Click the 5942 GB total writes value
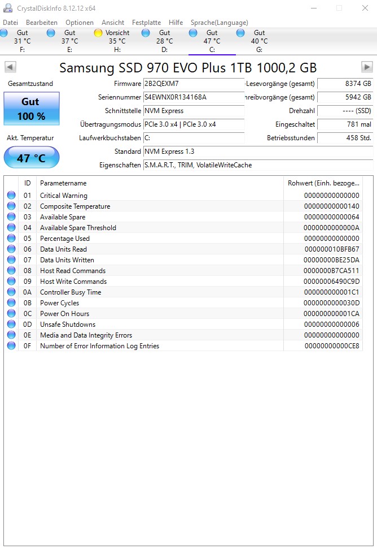The width and height of the screenshot is (377, 549). pyautogui.click(x=345, y=97)
